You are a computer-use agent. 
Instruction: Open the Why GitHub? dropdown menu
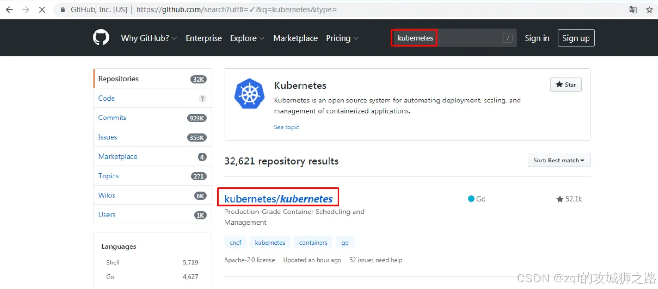click(149, 38)
